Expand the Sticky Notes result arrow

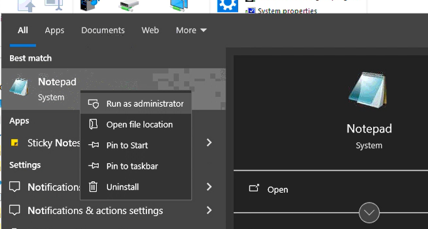(209, 142)
